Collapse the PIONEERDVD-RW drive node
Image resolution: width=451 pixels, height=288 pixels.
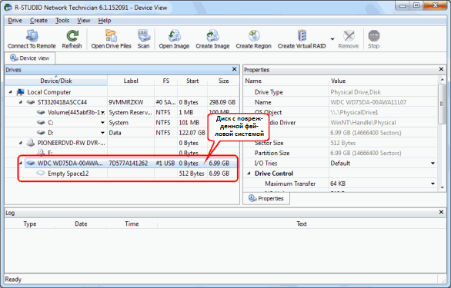point(21,143)
